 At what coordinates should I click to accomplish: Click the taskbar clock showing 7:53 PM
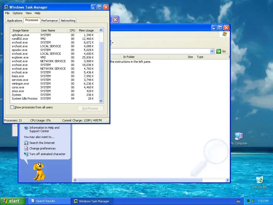click(263, 201)
